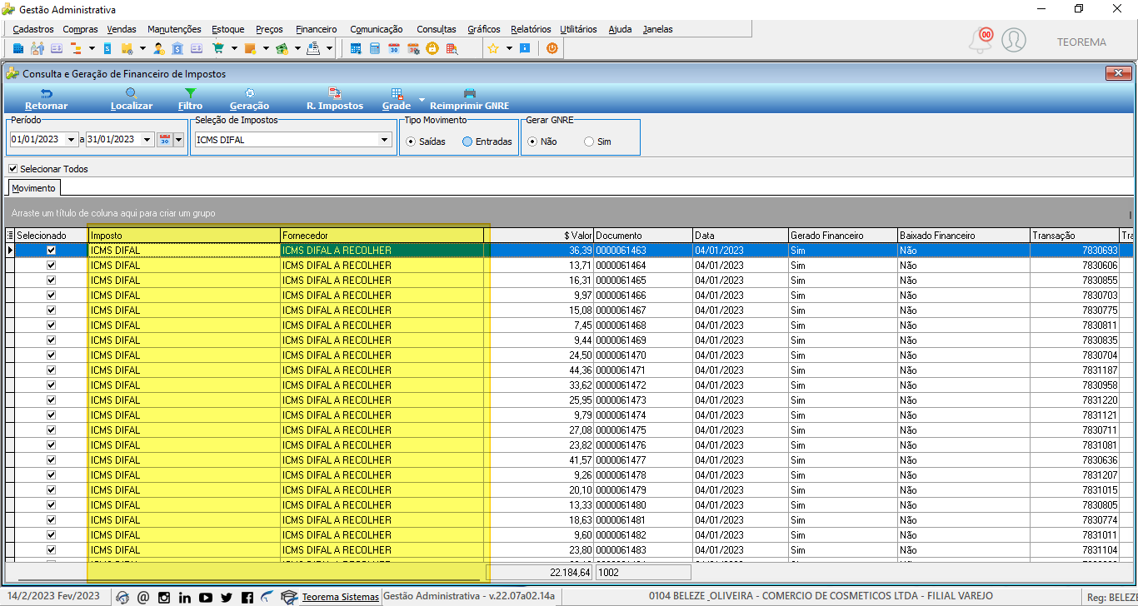Open the Relatórios menu
The image size is (1138, 606).
pos(531,29)
